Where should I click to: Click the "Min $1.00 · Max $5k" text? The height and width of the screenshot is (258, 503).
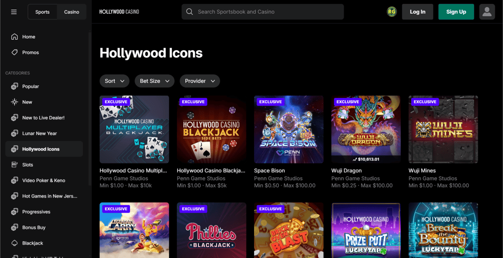[202, 186]
